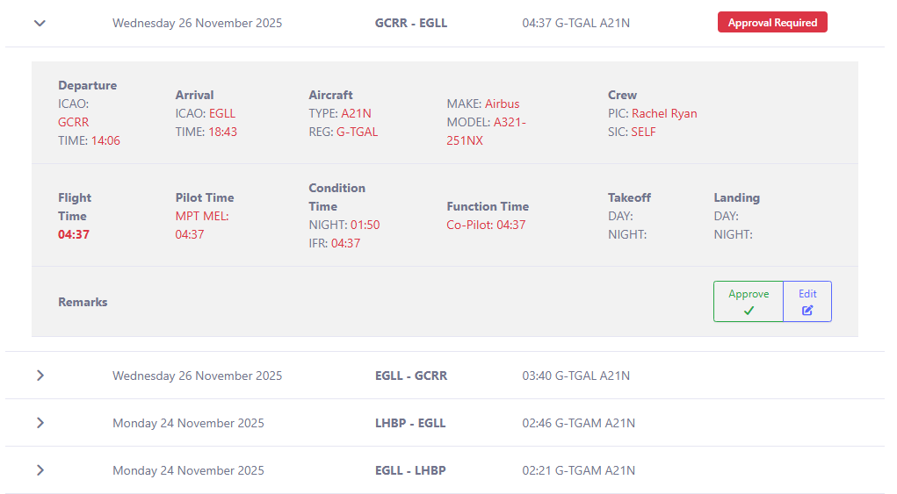The height and width of the screenshot is (494, 897).
Task: Expand the EGLL - GCRR flight entry
Action: 40,376
